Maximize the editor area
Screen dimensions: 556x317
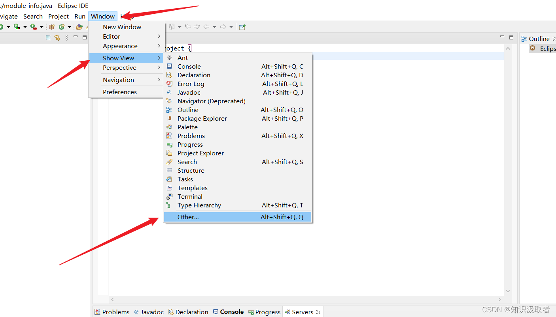pos(511,37)
